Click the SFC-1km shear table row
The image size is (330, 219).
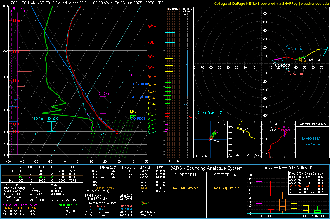tap(125, 171)
